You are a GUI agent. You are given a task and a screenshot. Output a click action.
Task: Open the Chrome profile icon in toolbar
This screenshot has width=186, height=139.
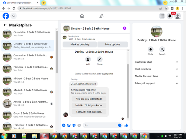[x=177, y=9]
